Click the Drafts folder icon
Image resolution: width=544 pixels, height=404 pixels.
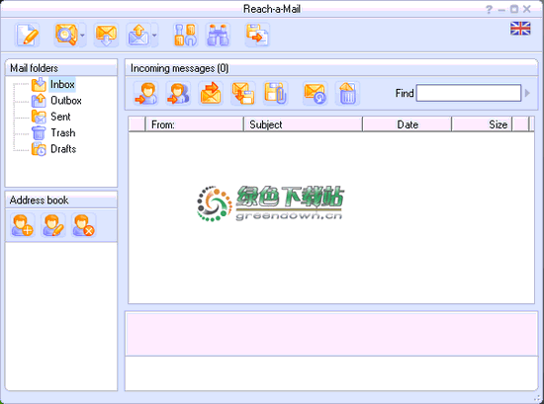coord(39,149)
